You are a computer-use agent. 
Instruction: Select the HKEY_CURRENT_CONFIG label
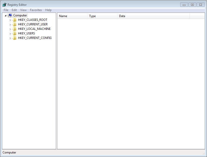pos(35,38)
